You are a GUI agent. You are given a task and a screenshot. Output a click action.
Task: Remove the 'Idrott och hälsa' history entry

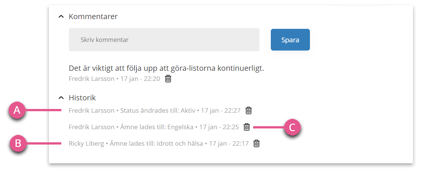pos(257,143)
